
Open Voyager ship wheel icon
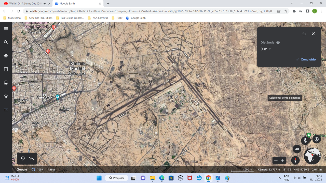tap(6, 56)
